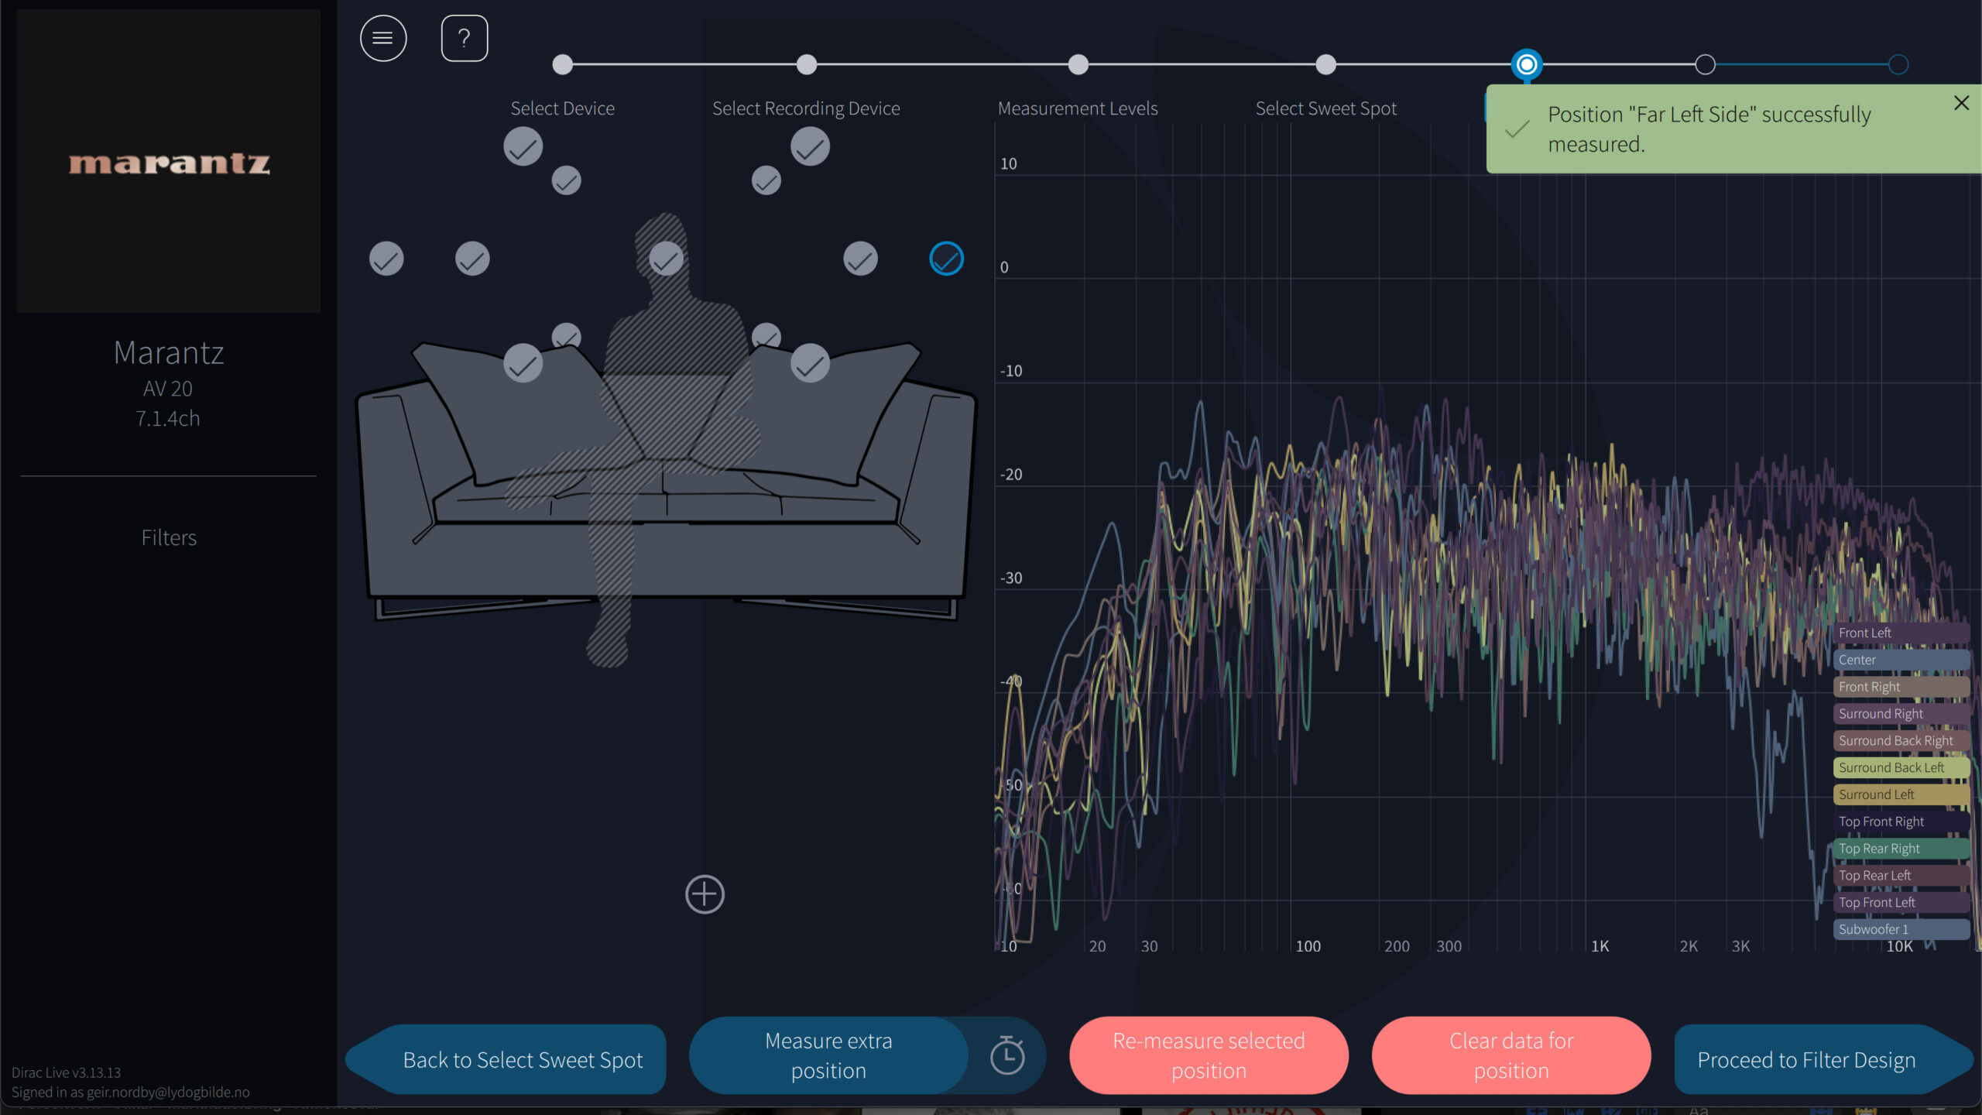The image size is (1982, 1115).
Task: Toggle Subwoofer 1 curve in legend
Action: pos(1900,929)
